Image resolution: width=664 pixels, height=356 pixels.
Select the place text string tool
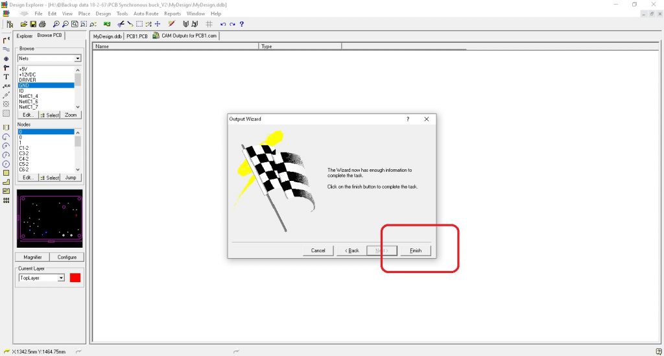coord(6,77)
